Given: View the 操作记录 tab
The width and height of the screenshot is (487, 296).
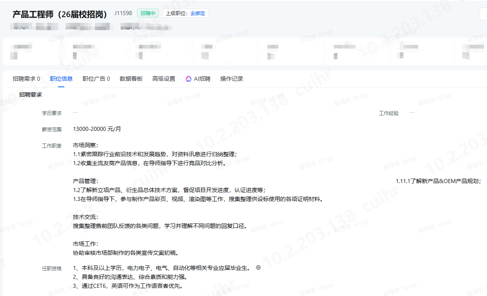Looking at the screenshot, I should [x=231, y=79].
